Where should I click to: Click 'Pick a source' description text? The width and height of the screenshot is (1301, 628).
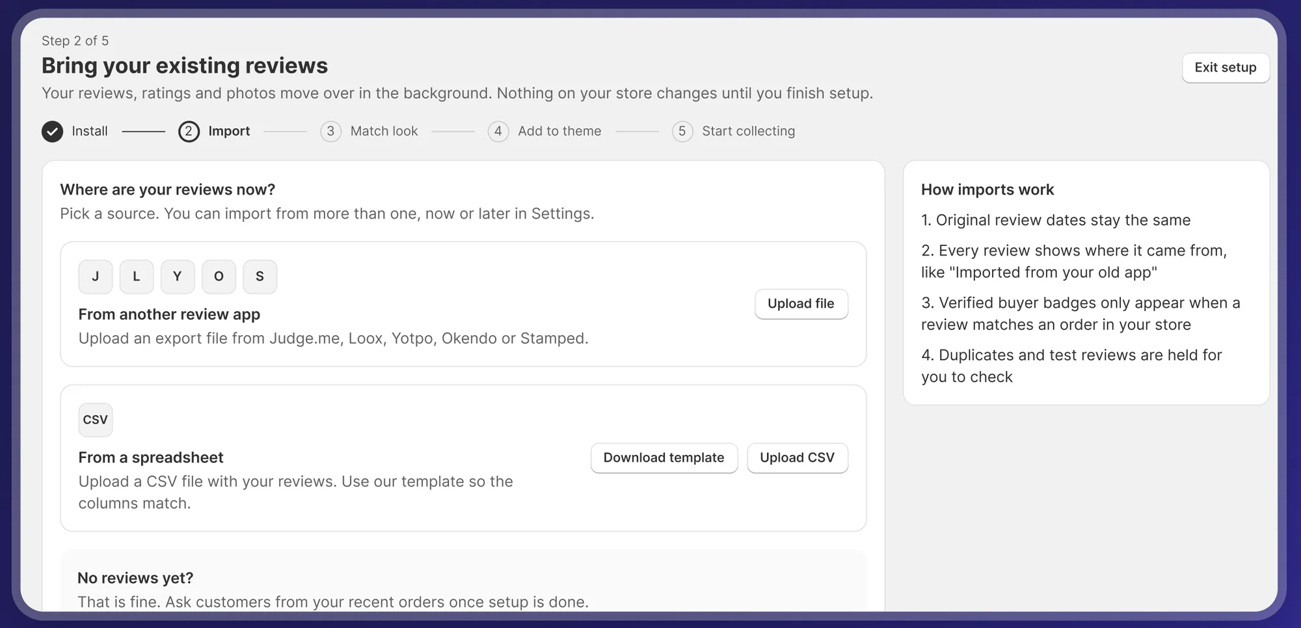click(327, 214)
